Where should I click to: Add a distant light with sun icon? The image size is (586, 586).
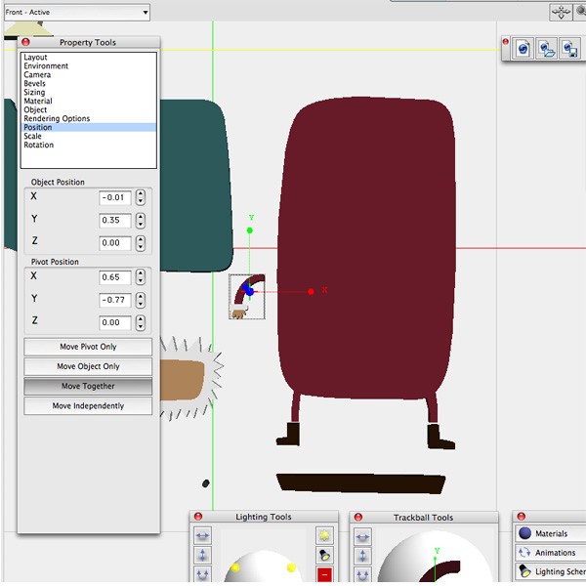tap(322, 535)
